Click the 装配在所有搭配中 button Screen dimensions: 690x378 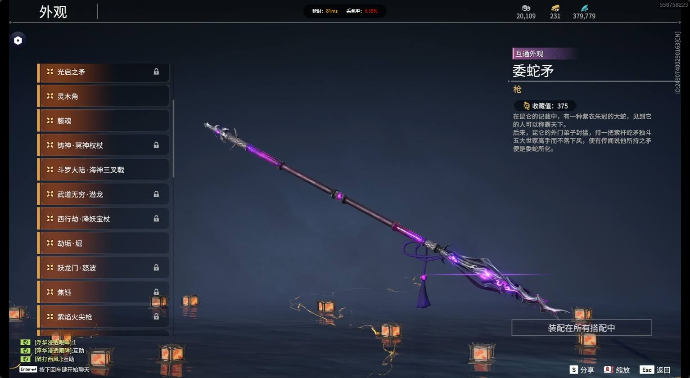[x=581, y=328]
